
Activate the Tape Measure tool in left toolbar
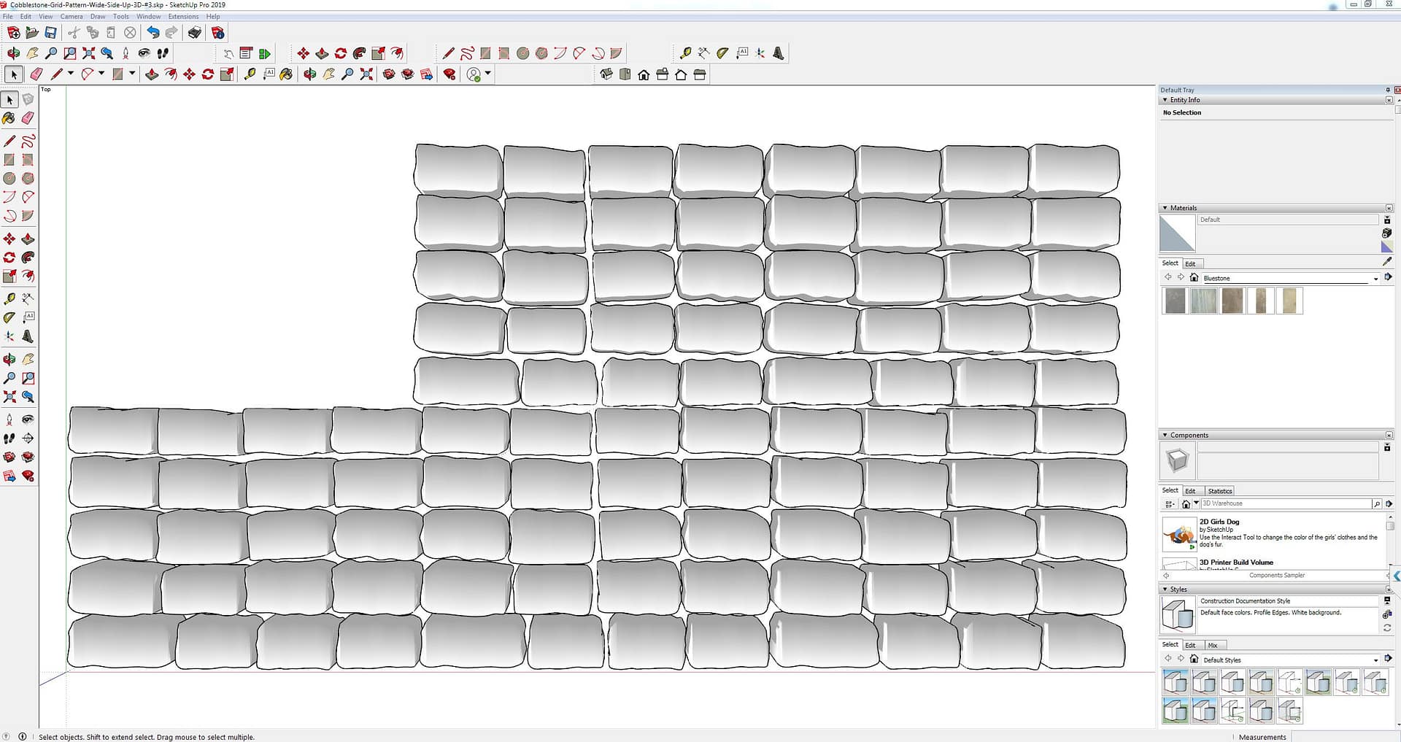9,299
